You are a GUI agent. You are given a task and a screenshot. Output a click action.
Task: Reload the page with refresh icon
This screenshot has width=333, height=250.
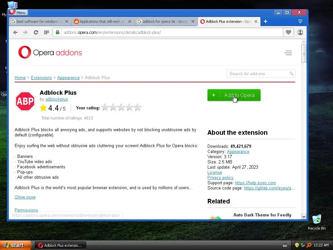[36, 32]
